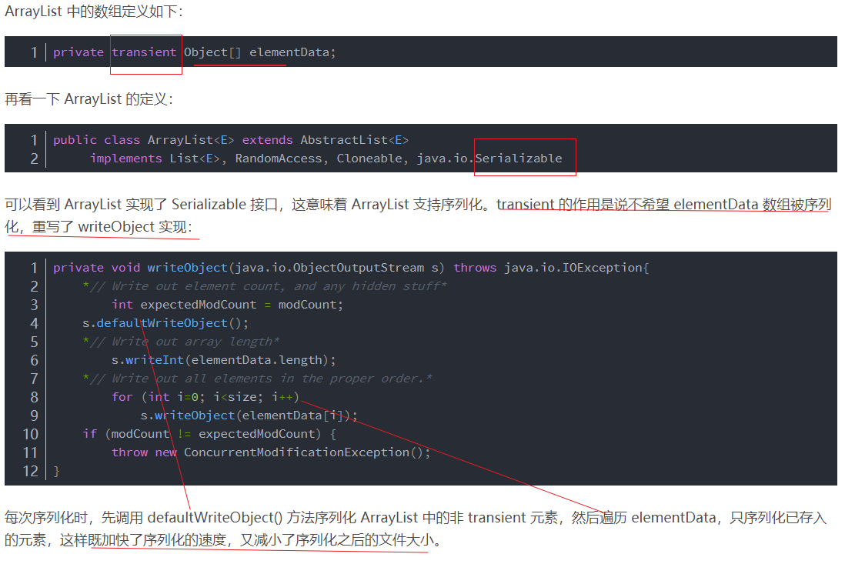The width and height of the screenshot is (845, 564).
Task: Click line number 12 in the writeObject block
Action: 31,472
